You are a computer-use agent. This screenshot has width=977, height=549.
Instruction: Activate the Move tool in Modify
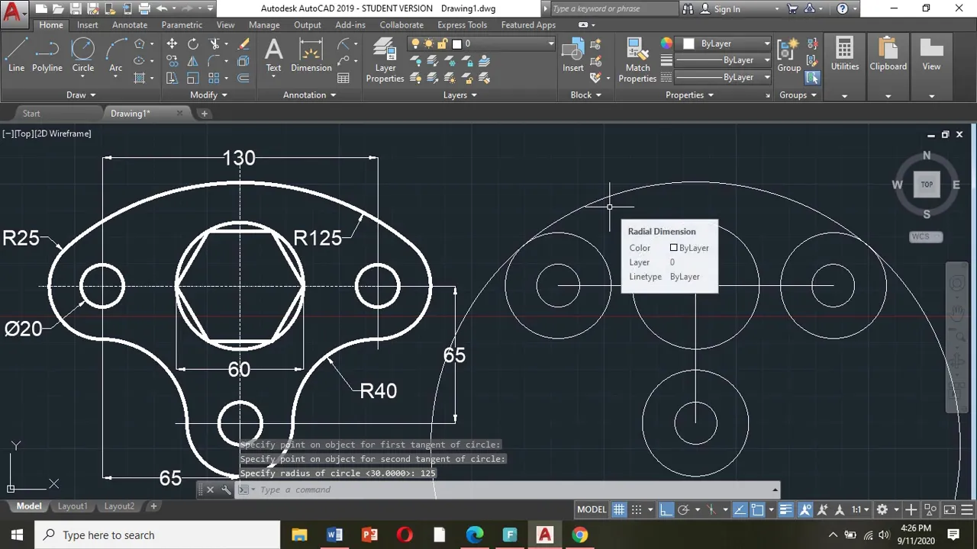tap(172, 44)
